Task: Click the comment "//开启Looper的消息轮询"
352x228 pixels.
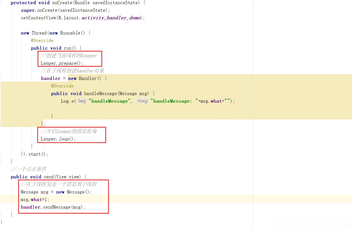Action: click(x=69, y=131)
